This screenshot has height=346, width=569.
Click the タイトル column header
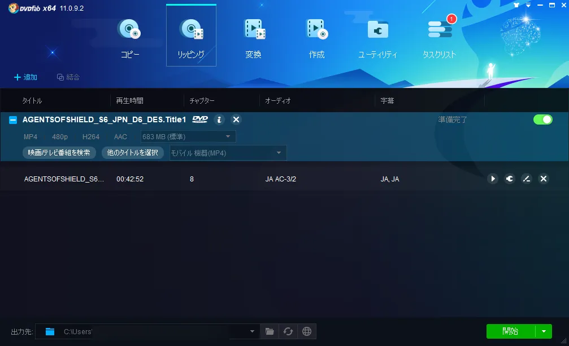[x=32, y=101]
